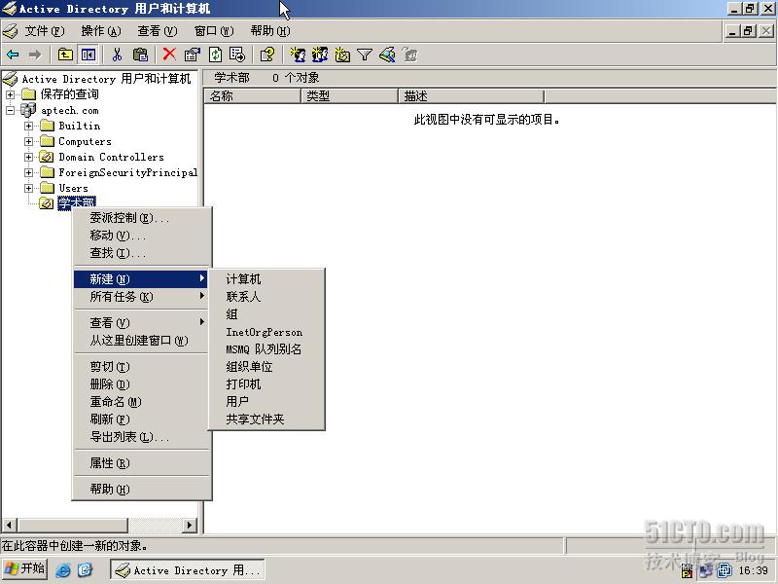Click the Properties toolbar icon
Screen dimensions: 778x584
192,55
